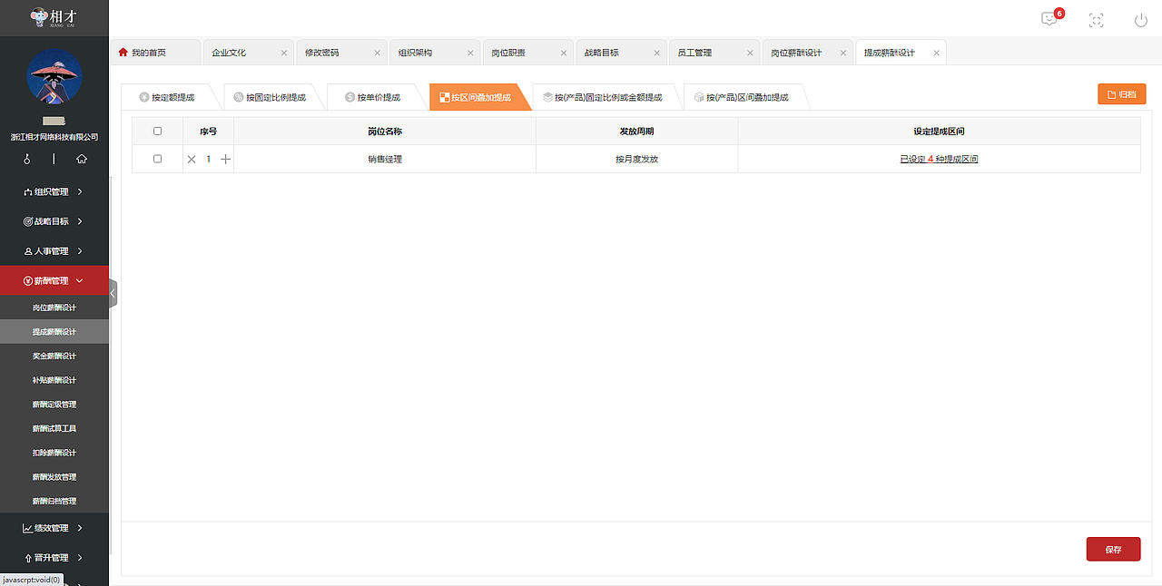Click the 销售经理 position cell
The image size is (1162, 586).
tap(385, 159)
